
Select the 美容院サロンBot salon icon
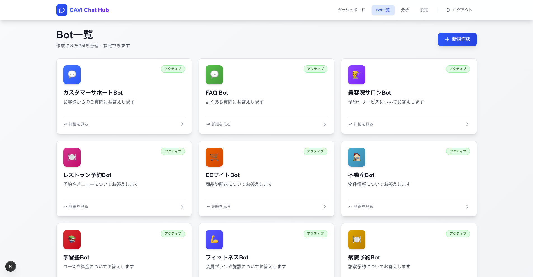coord(356,75)
